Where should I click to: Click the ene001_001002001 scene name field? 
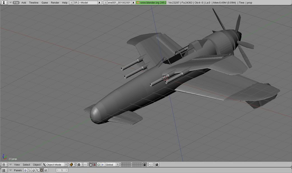(x=119, y=3)
